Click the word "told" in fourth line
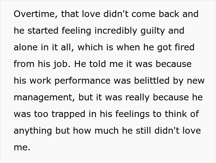Screen dimensions: 216x163 point(98,64)
